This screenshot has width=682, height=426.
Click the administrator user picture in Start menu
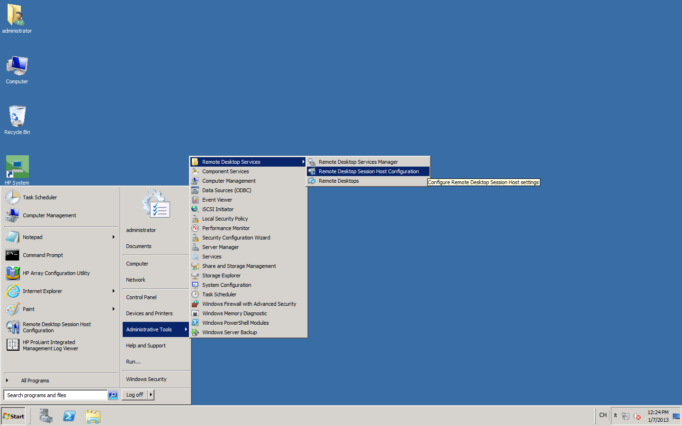click(156, 204)
